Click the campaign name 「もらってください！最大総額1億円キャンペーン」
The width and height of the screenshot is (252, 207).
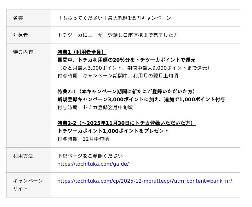tap(116, 18)
